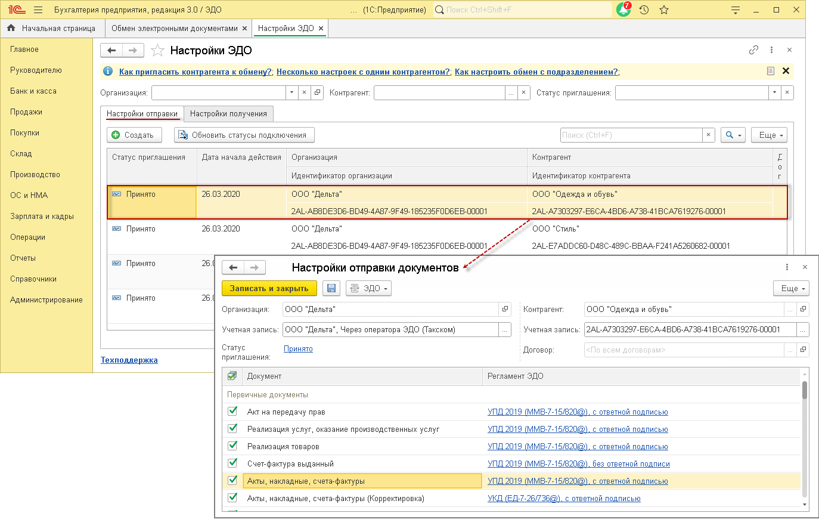
Task: Open Администрирование section in sidebar
Action: tap(46, 299)
